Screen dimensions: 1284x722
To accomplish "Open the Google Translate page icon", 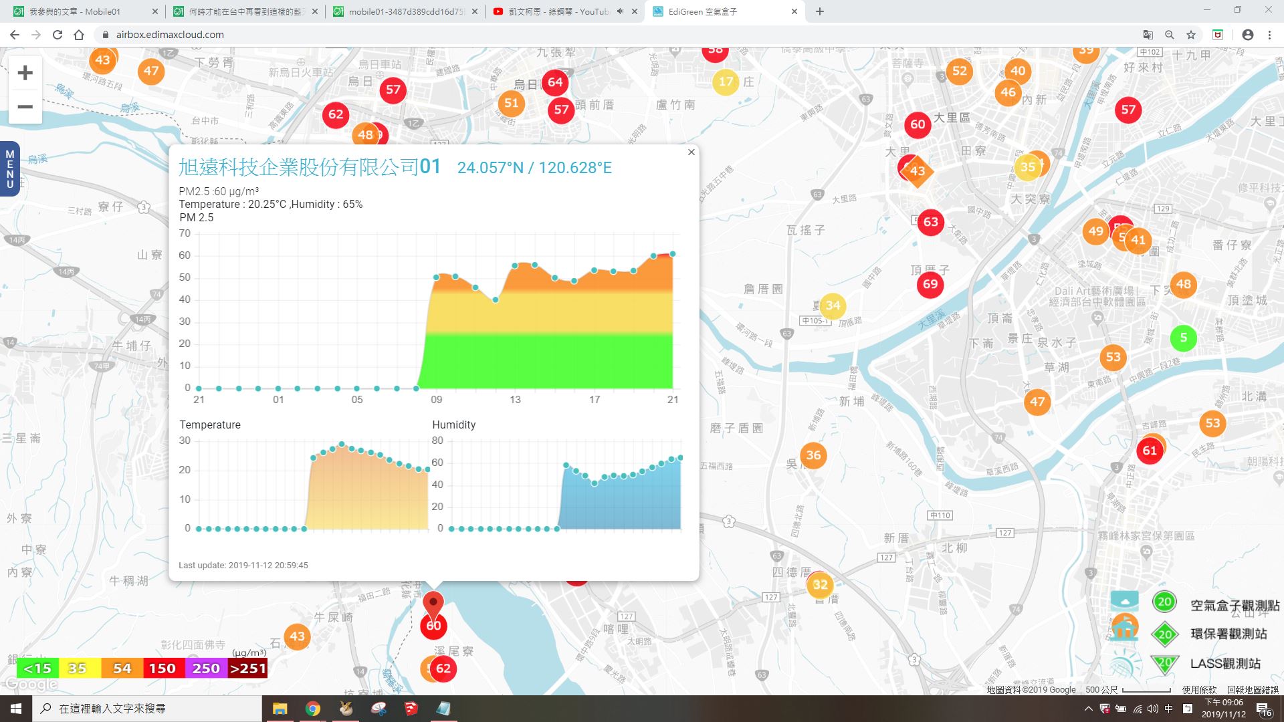I will [x=1148, y=35].
